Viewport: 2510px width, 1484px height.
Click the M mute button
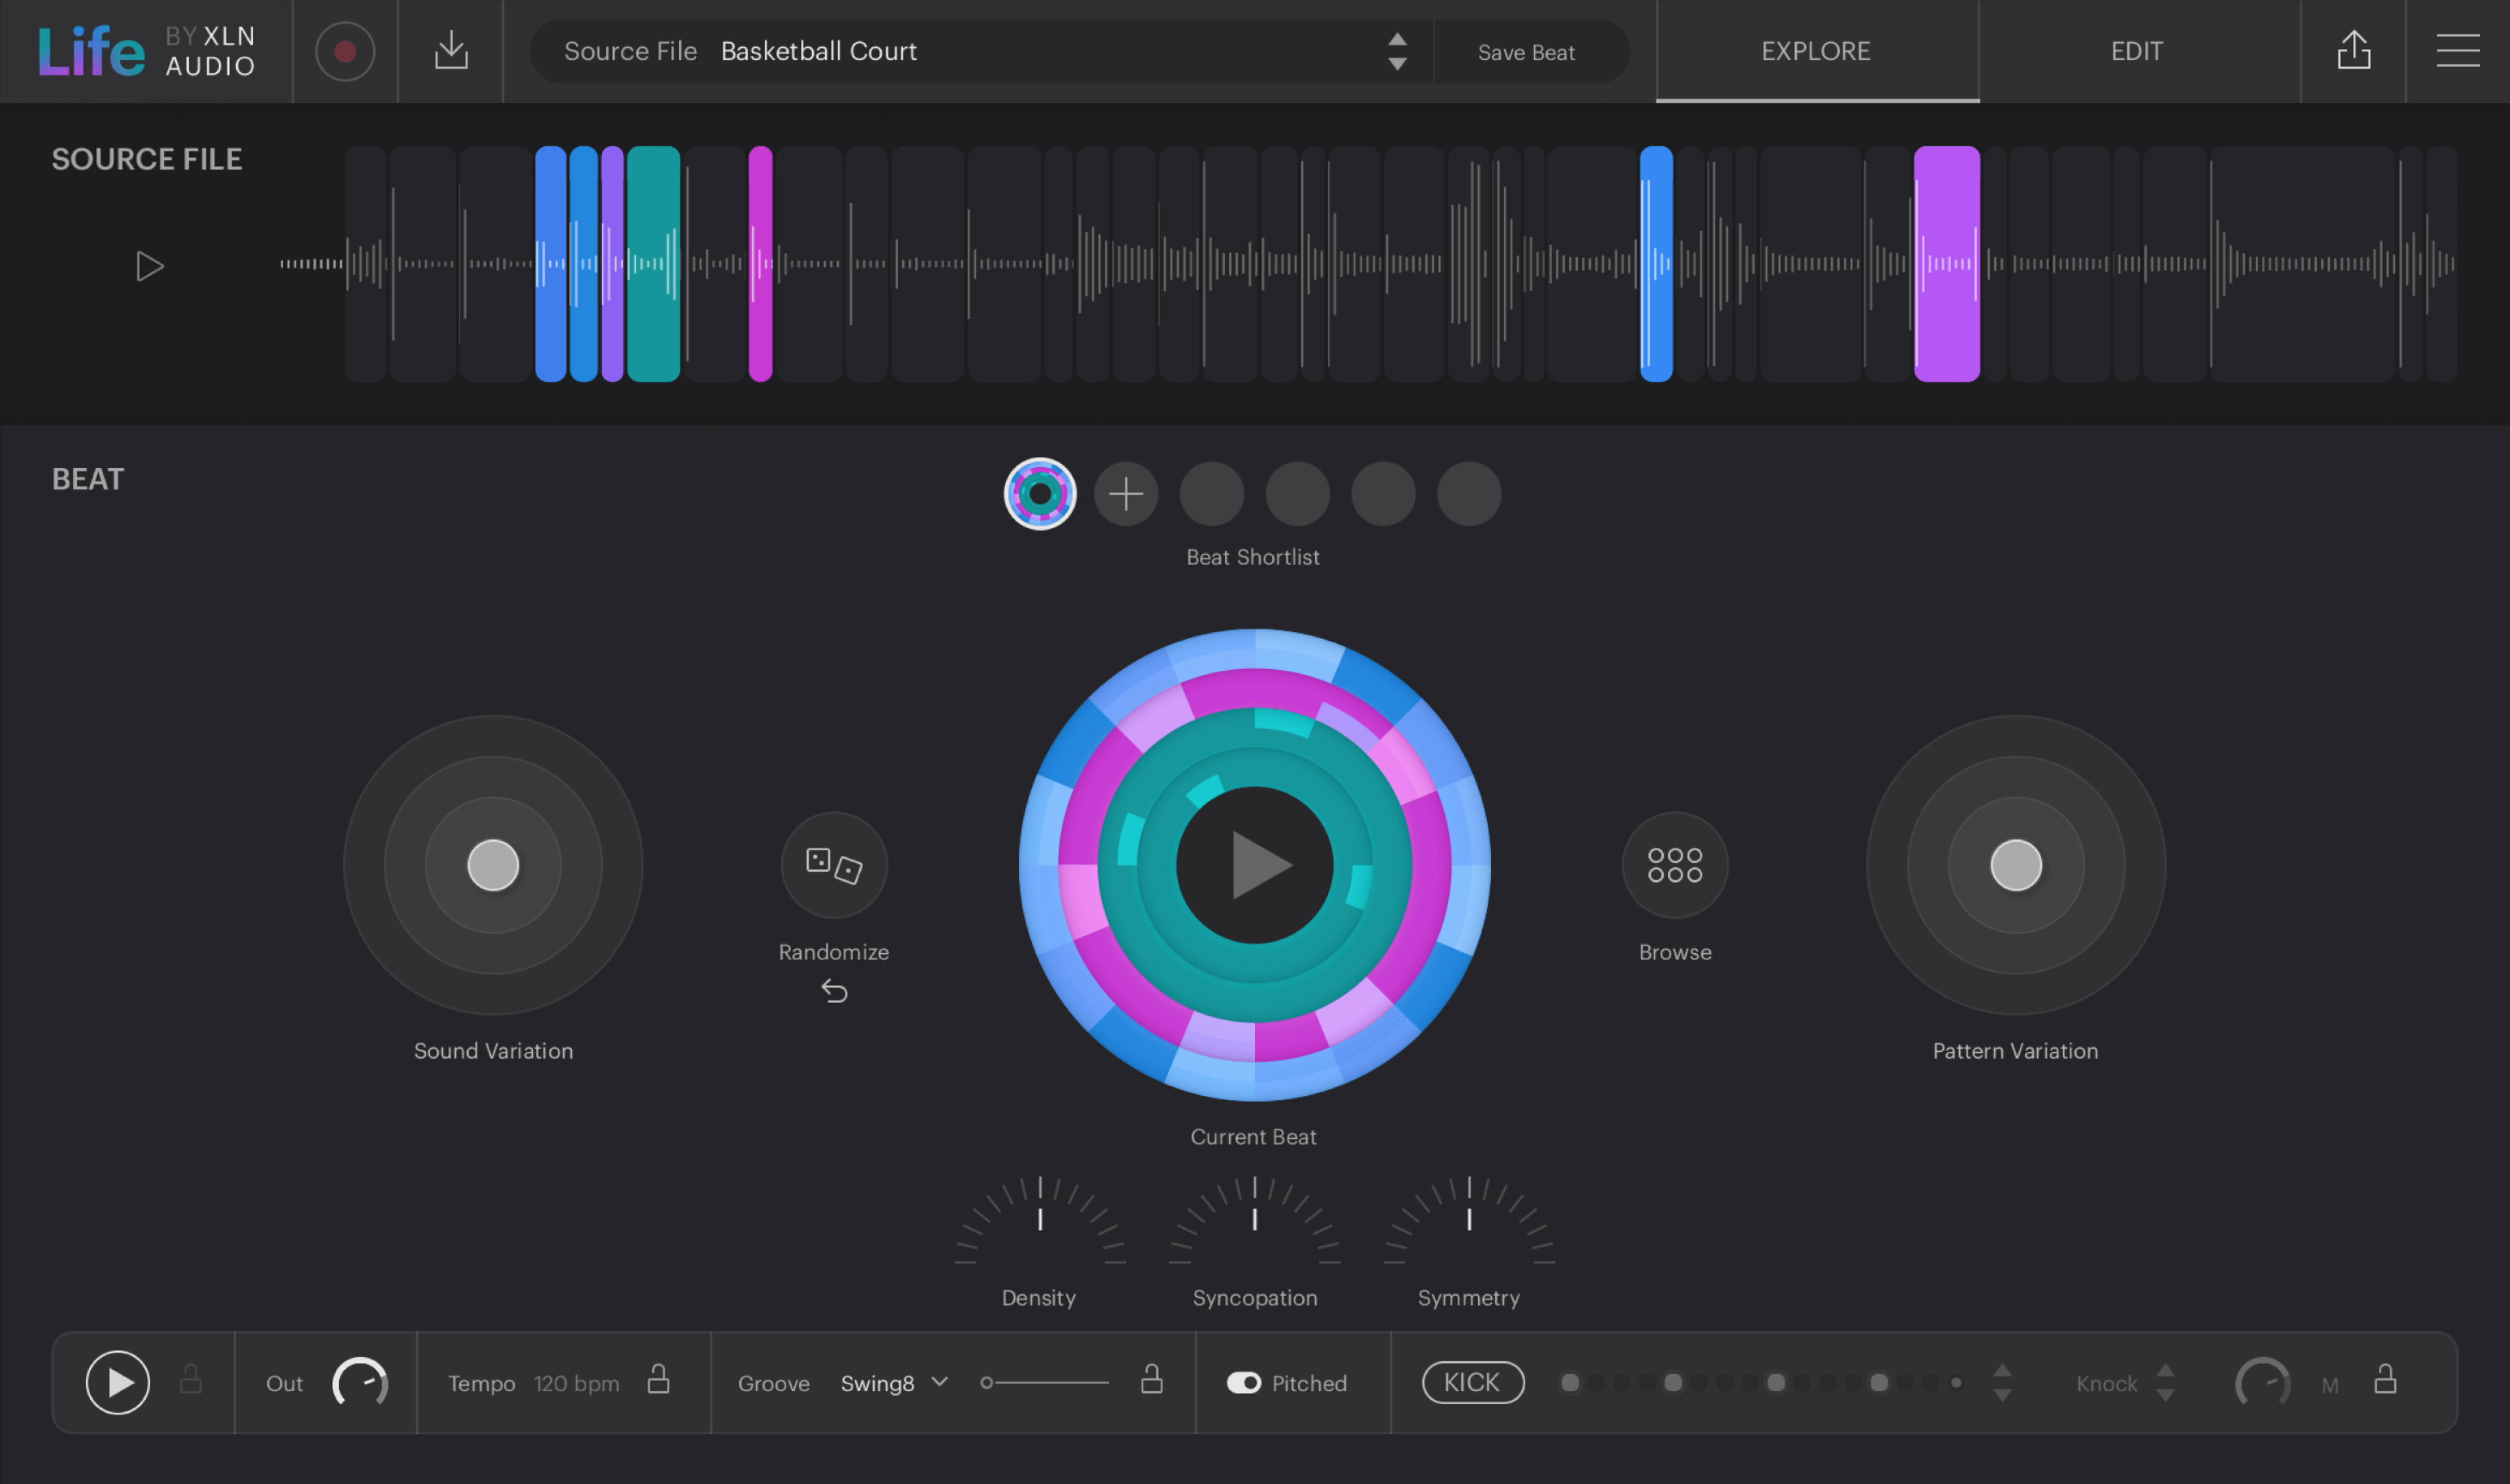(2329, 1386)
